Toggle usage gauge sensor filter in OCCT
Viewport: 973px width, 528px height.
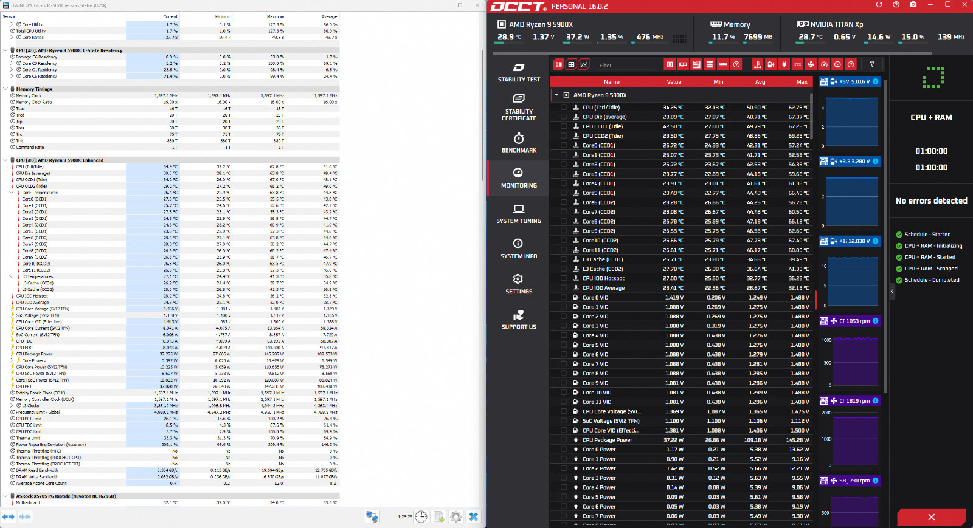[x=824, y=64]
